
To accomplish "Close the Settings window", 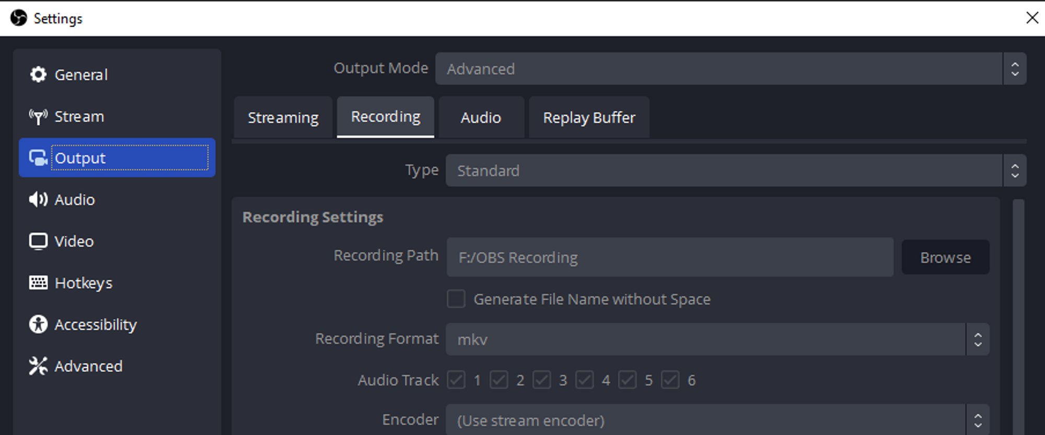I will tap(1032, 18).
